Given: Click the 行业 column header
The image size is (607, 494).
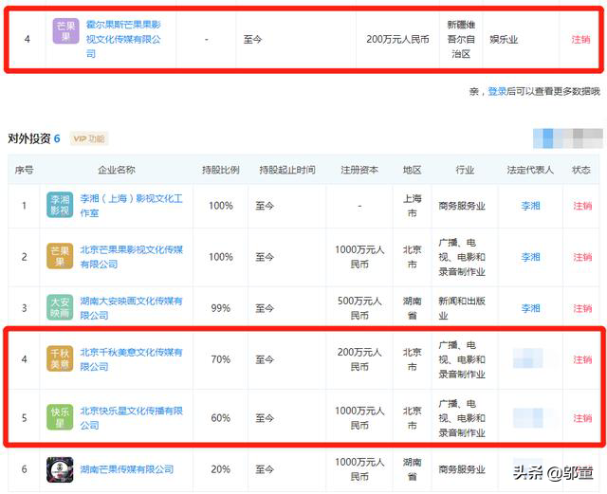Looking at the screenshot, I should (x=465, y=170).
